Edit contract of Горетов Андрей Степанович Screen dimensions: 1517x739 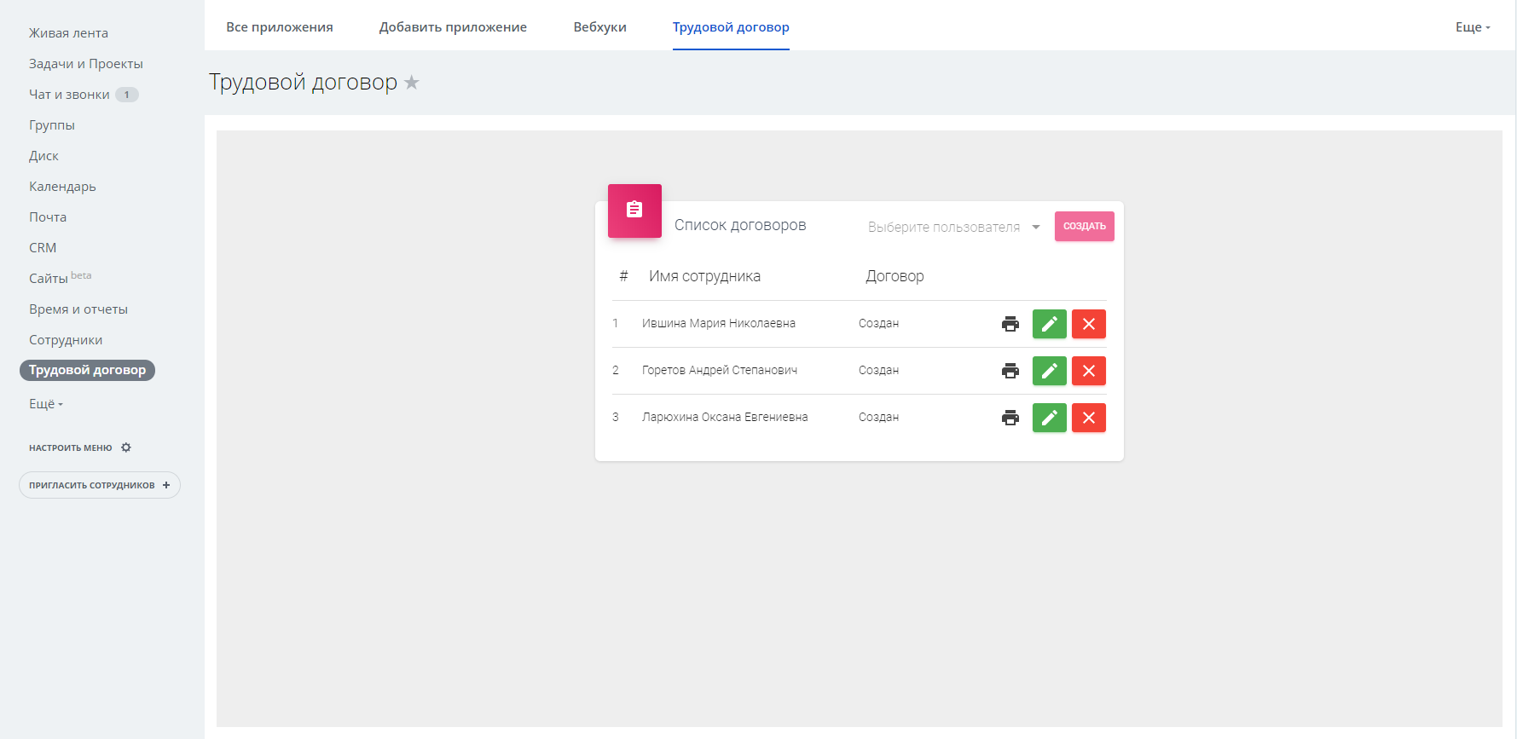pyautogui.click(x=1049, y=371)
